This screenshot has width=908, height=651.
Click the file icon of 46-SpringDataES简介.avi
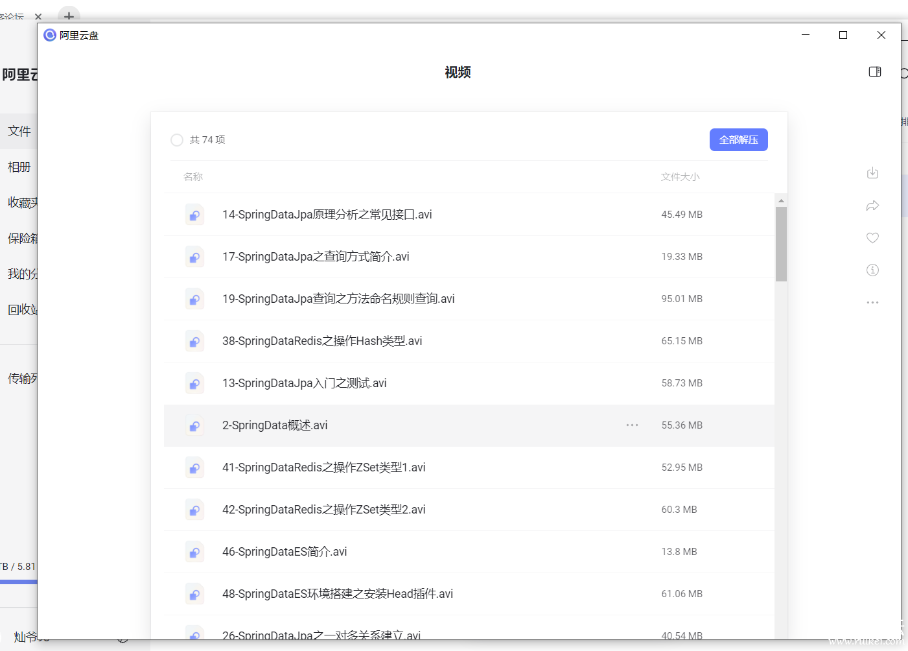click(194, 552)
